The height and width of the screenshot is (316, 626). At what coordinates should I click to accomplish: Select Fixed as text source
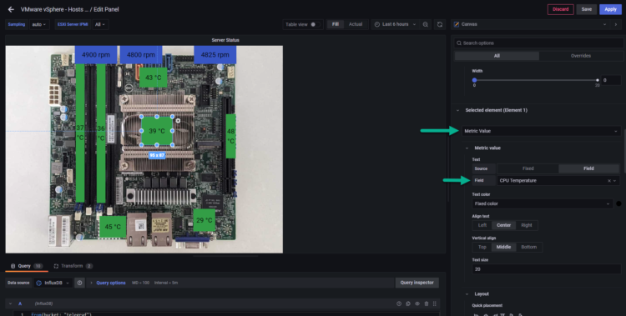[528, 168]
